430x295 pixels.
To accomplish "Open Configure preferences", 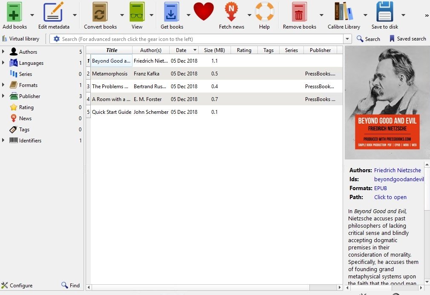I will 17,285.
